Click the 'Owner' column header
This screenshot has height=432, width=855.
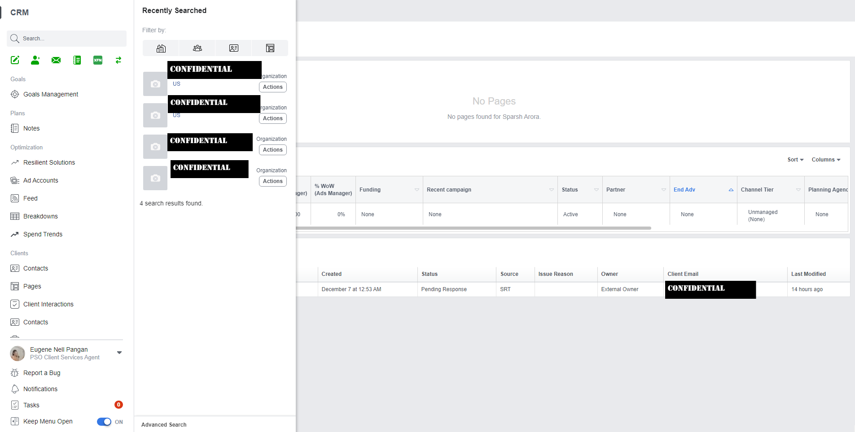point(609,274)
